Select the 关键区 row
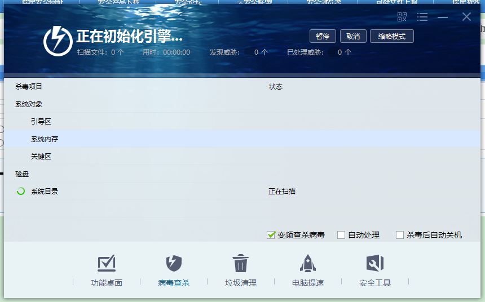This screenshot has height=302, width=485. (x=242, y=157)
